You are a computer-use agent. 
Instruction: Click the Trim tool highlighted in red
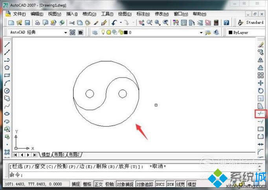coord(260,113)
